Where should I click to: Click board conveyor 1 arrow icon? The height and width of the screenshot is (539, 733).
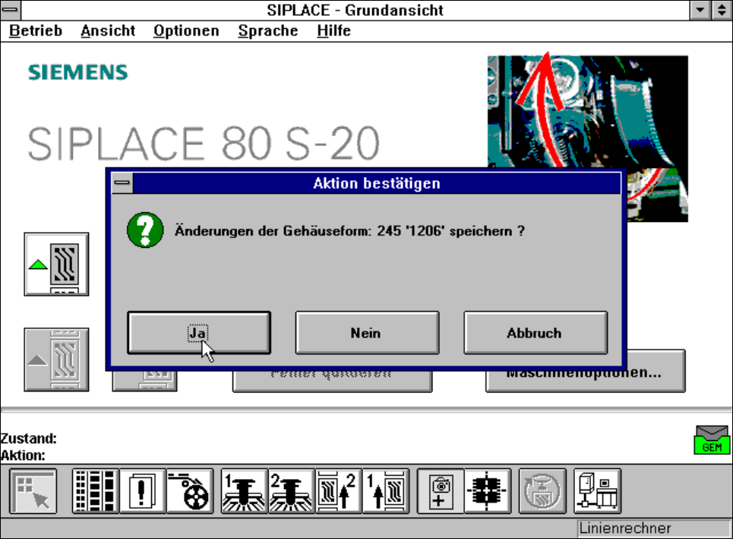[x=386, y=491]
